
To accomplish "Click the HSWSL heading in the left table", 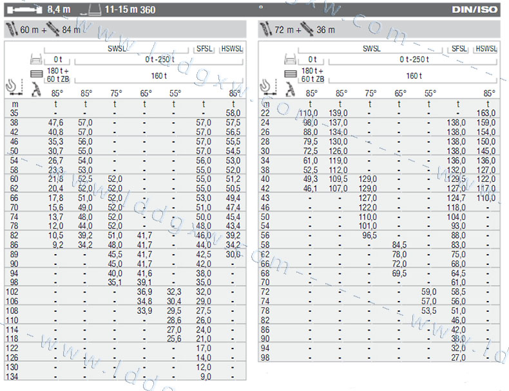I will coord(232,49).
